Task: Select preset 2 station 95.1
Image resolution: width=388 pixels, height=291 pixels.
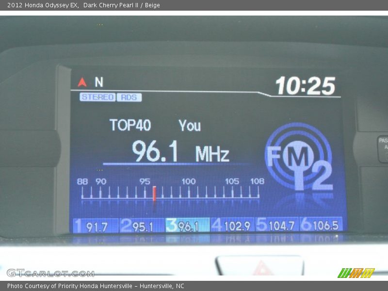Action: (x=142, y=226)
